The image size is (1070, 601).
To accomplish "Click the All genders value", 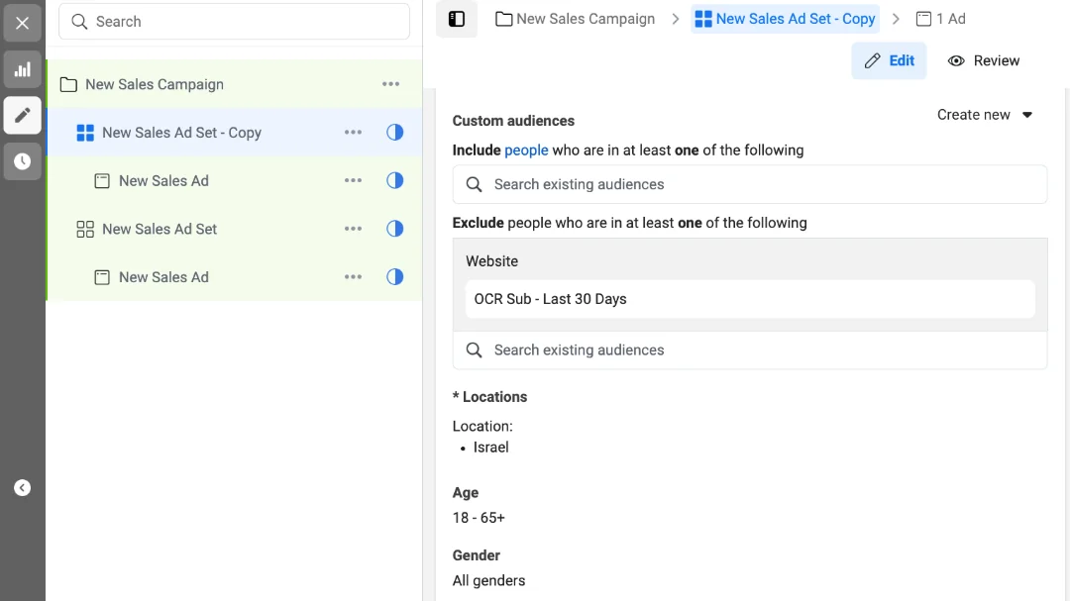I will (488, 580).
